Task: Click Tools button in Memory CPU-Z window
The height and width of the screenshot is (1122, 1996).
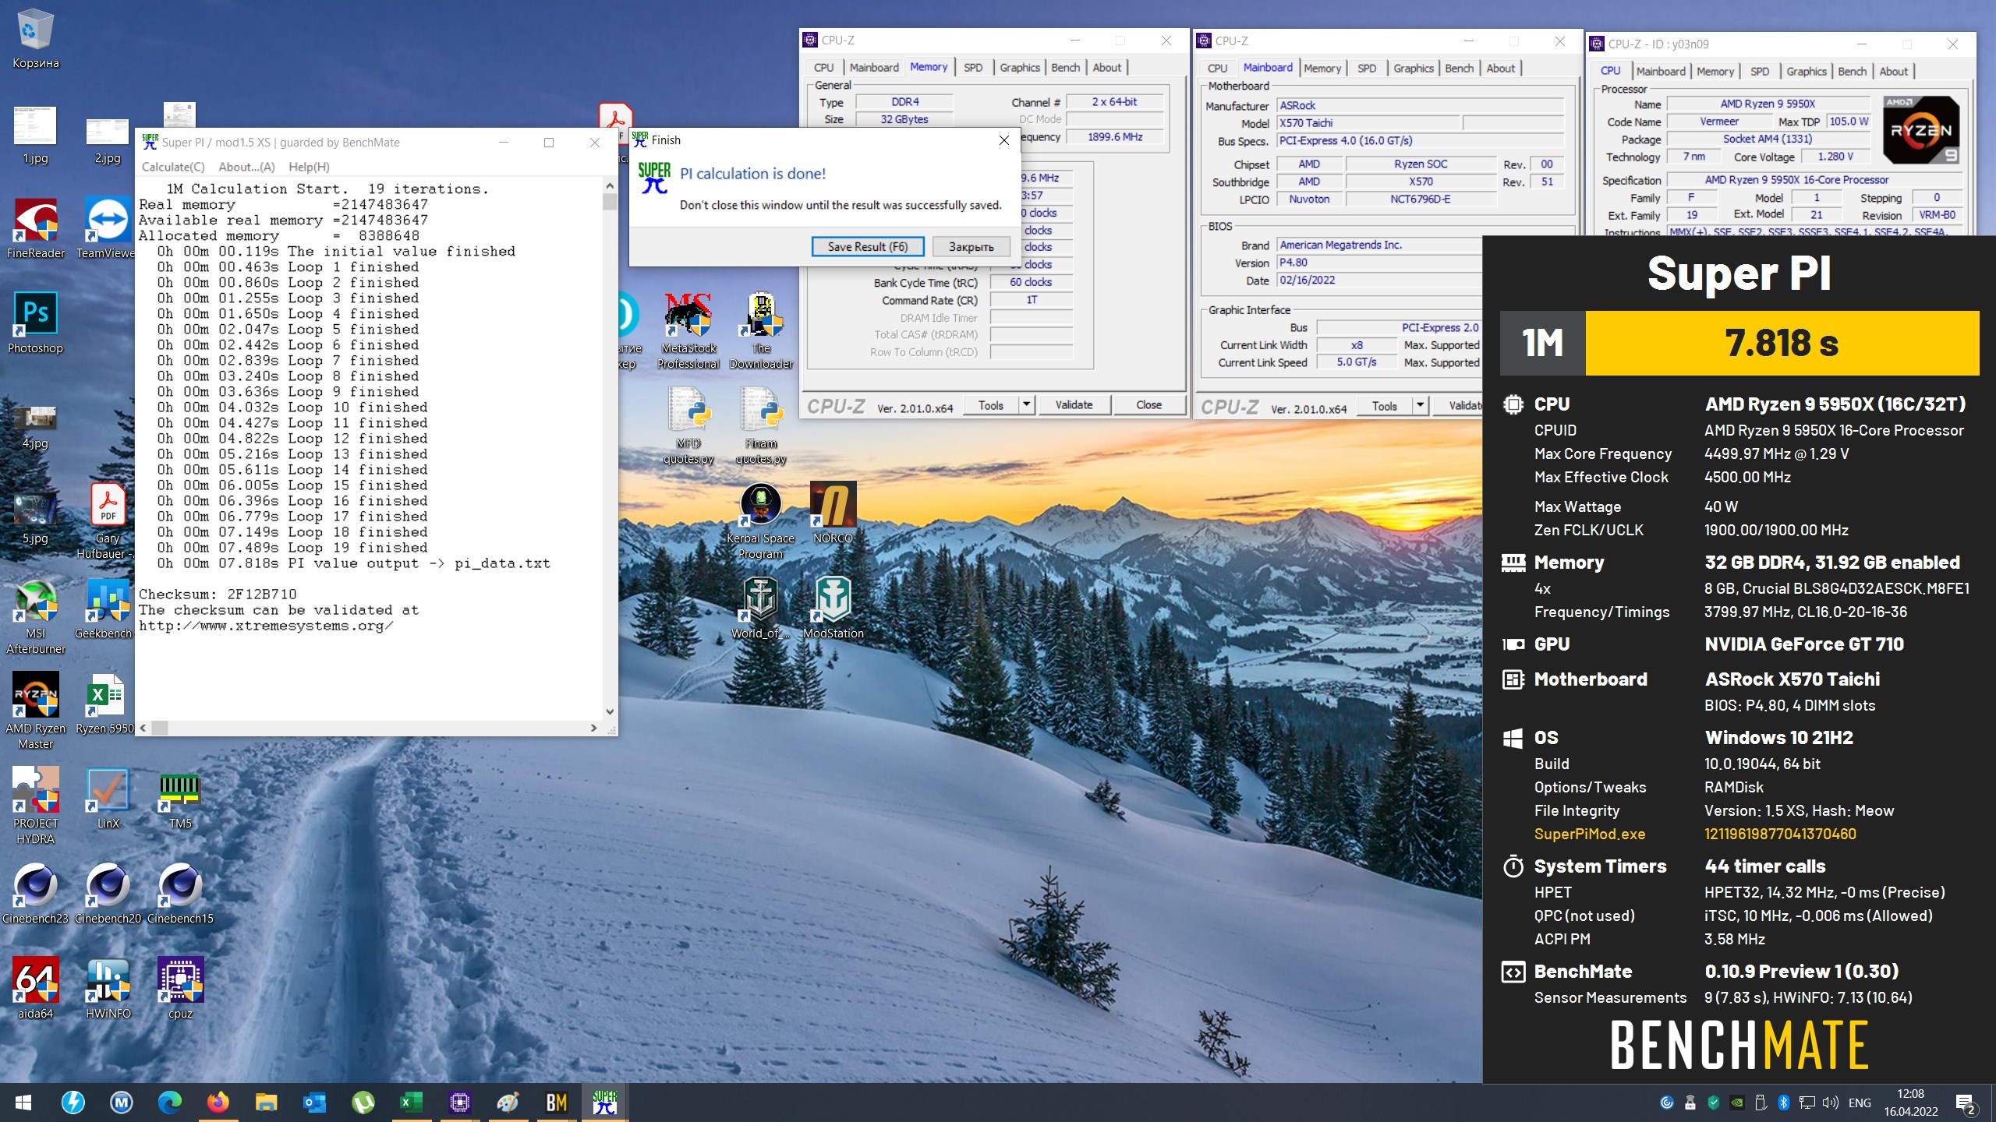Action: click(991, 405)
